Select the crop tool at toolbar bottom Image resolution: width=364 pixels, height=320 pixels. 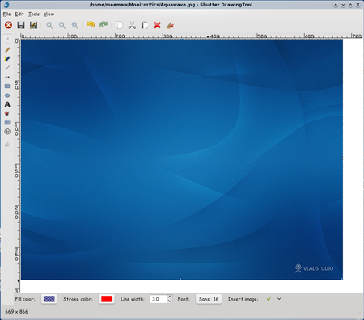[x=7, y=145]
